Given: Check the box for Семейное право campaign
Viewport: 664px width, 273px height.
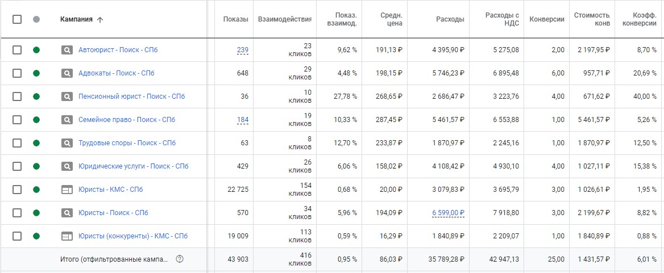Looking at the screenshot, I should click(17, 120).
